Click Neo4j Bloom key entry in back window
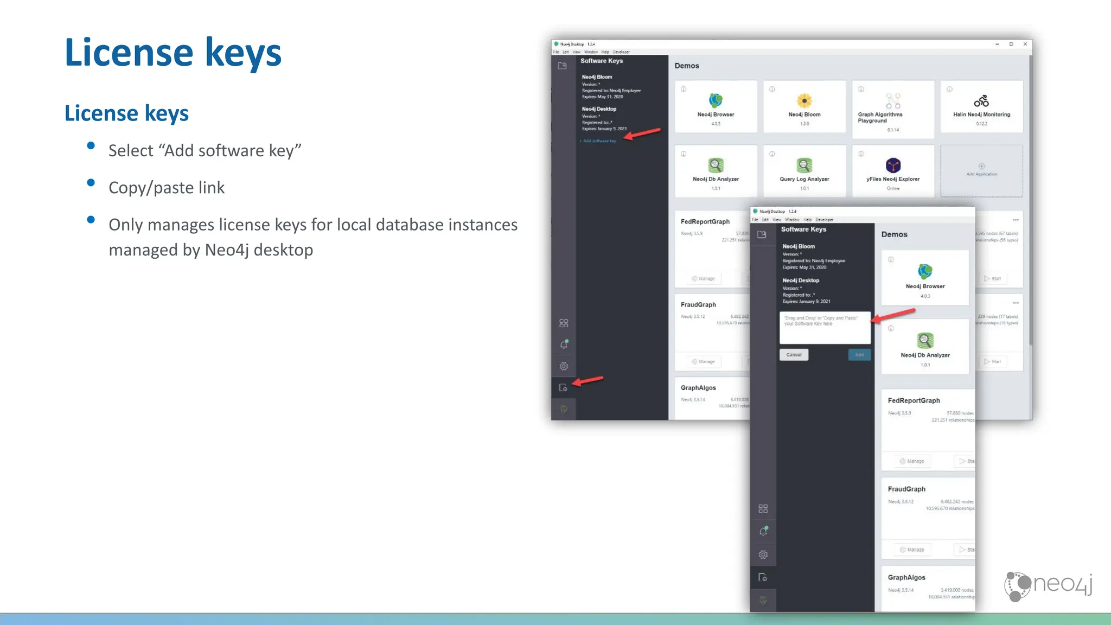The image size is (1111, 625). click(x=611, y=87)
